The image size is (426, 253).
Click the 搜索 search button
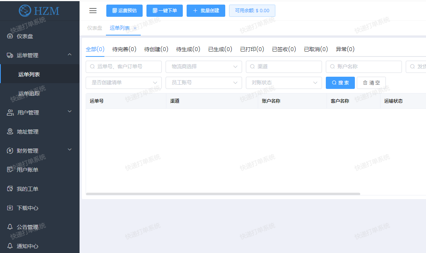[x=340, y=83]
